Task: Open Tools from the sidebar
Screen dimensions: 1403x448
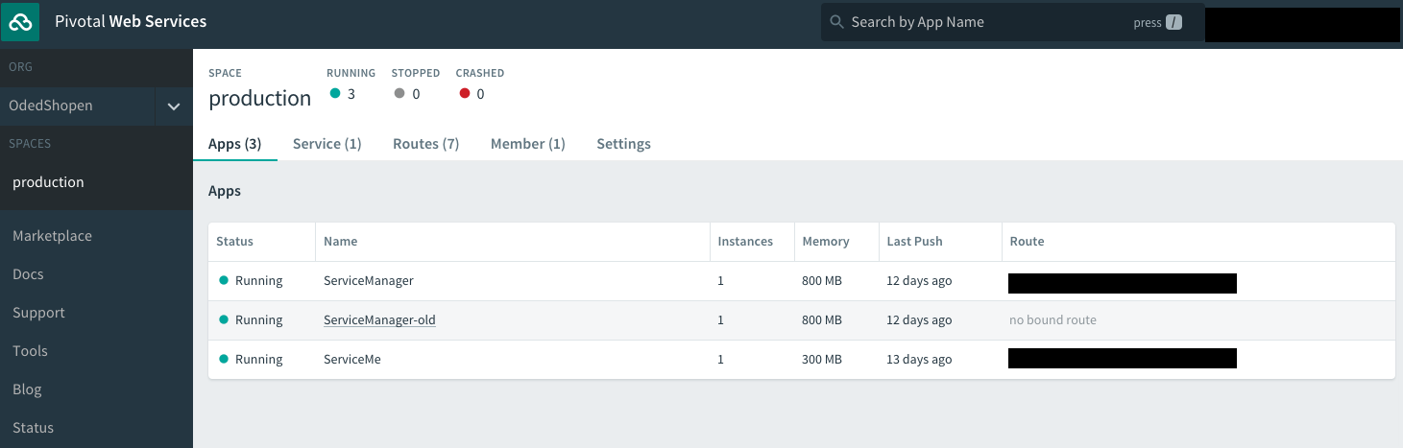Action: point(30,351)
